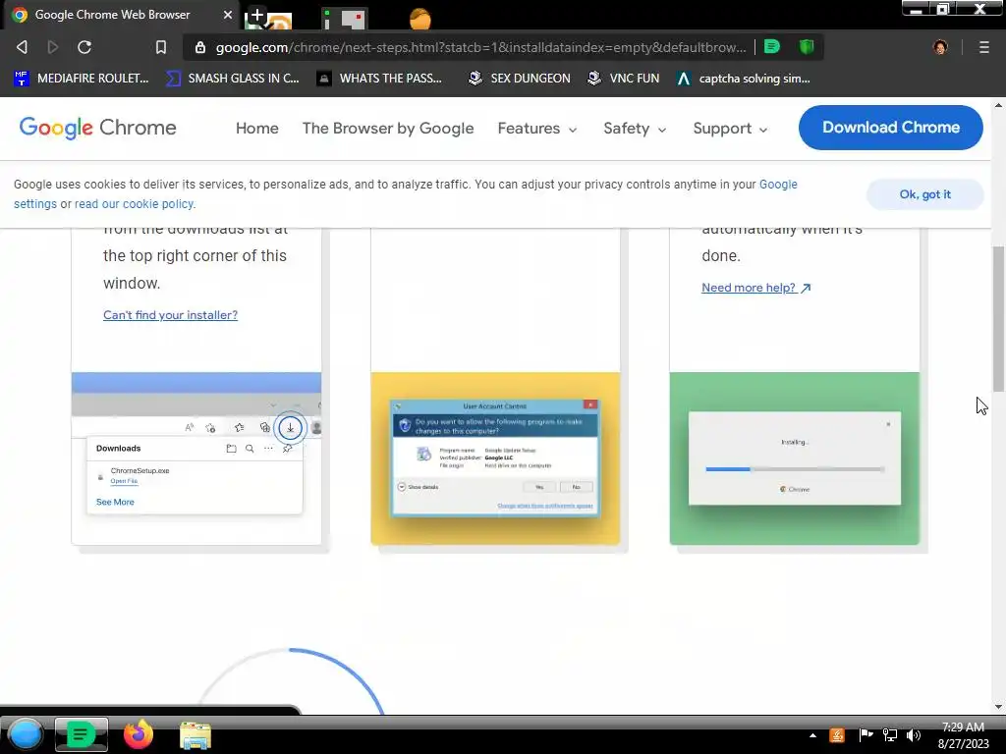Open the MEDIAFIRE ROULET... bookmark

click(x=81, y=79)
